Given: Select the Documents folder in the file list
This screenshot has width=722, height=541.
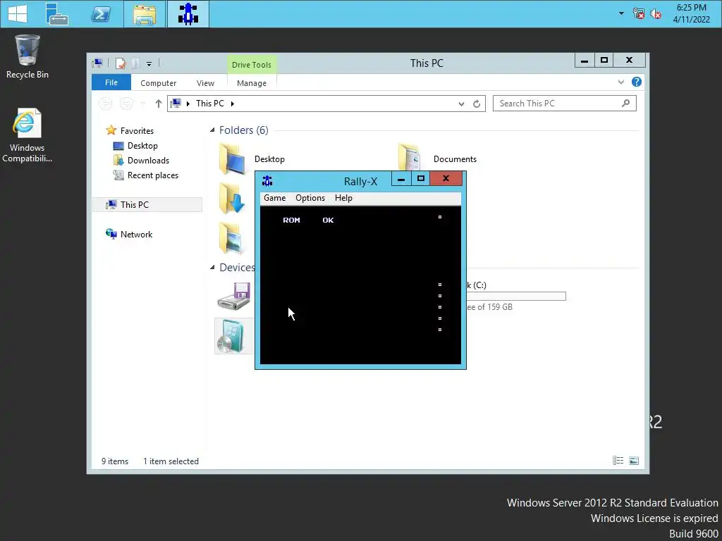Looking at the screenshot, I should 437,159.
